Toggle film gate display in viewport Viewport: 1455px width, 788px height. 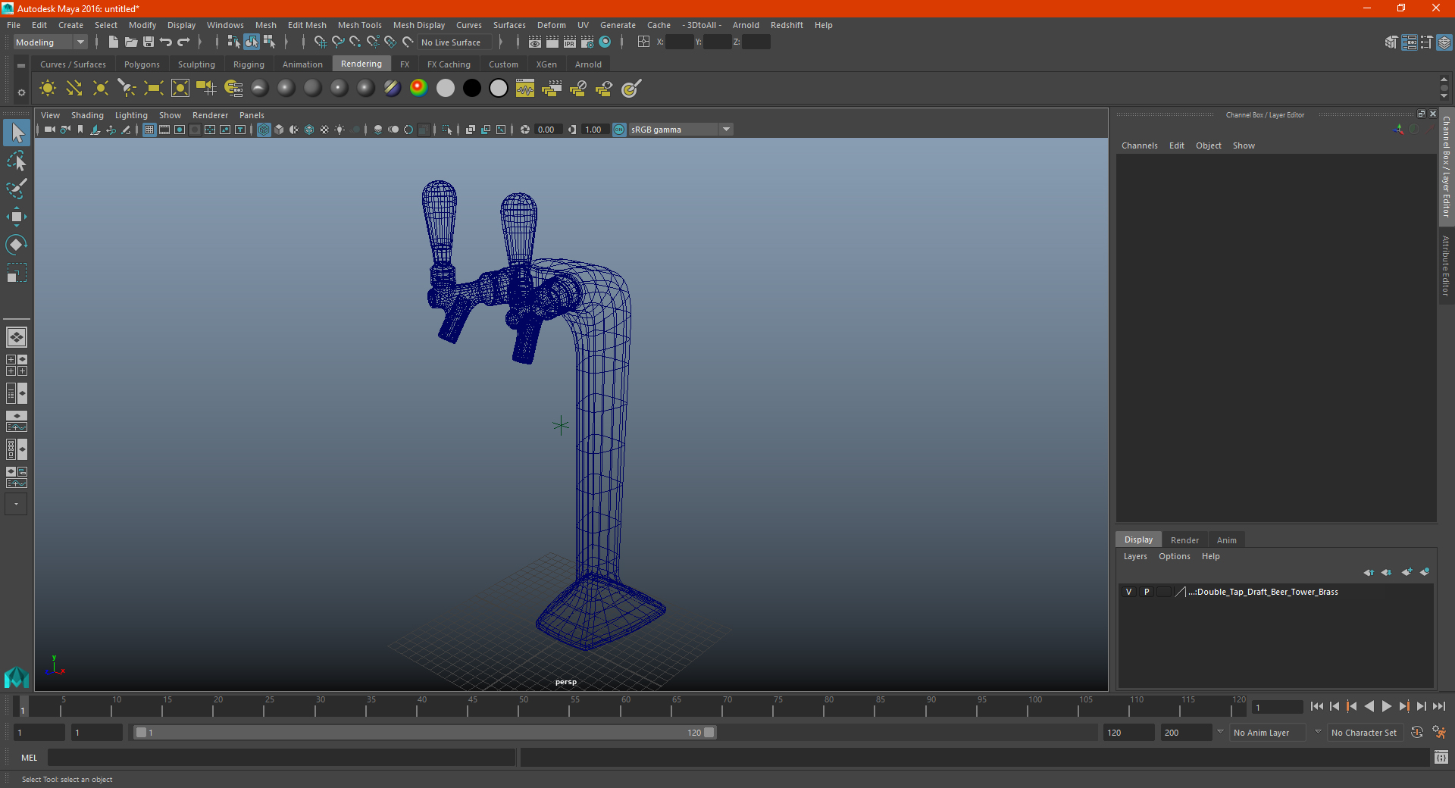pyautogui.click(x=164, y=130)
